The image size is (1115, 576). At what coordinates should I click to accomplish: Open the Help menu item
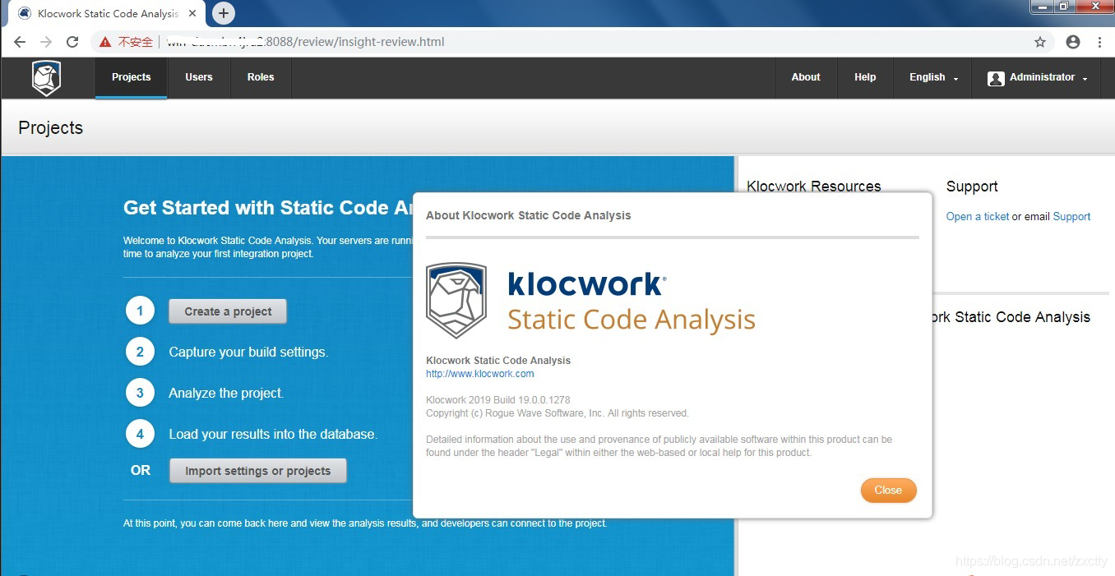(865, 77)
